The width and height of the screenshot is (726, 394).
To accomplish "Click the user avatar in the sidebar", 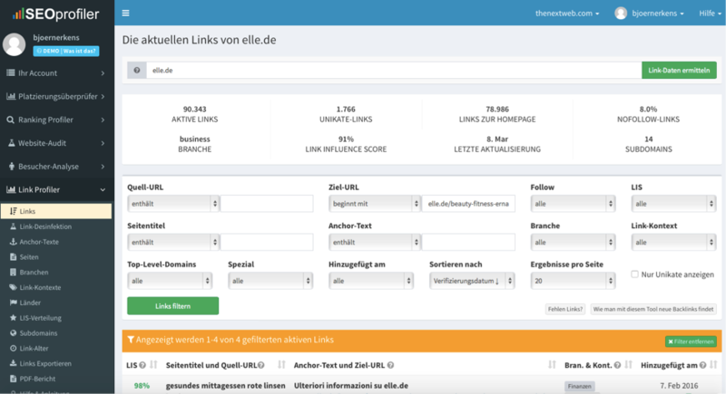I will click(x=14, y=44).
